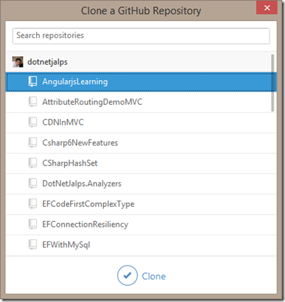This screenshot has height=302, width=285.
Task: Click the repo icon beside AngularjsLearning
Action: pyautogui.click(x=32, y=82)
